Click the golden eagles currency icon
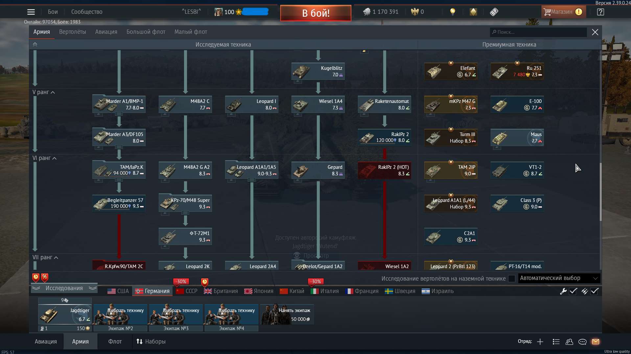631x354 pixels. click(415, 12)
